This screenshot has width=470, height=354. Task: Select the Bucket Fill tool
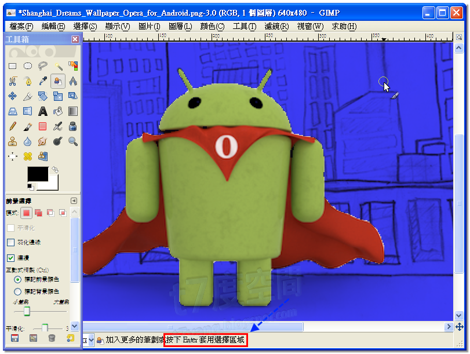pyautogui.click(x=58, y=111)
